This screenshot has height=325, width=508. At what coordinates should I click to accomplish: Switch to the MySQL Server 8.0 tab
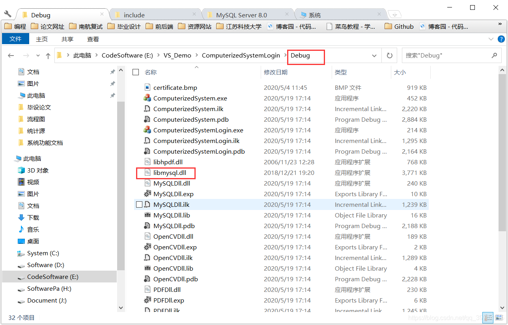coord(248,15)
